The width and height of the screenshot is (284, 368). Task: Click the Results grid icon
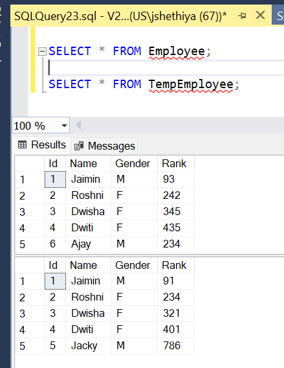click(x=22, y=145)
